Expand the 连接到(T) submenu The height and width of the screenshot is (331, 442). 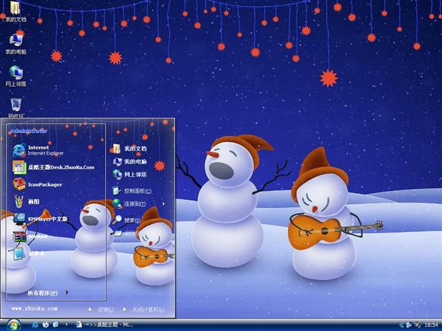coord(139,204)
